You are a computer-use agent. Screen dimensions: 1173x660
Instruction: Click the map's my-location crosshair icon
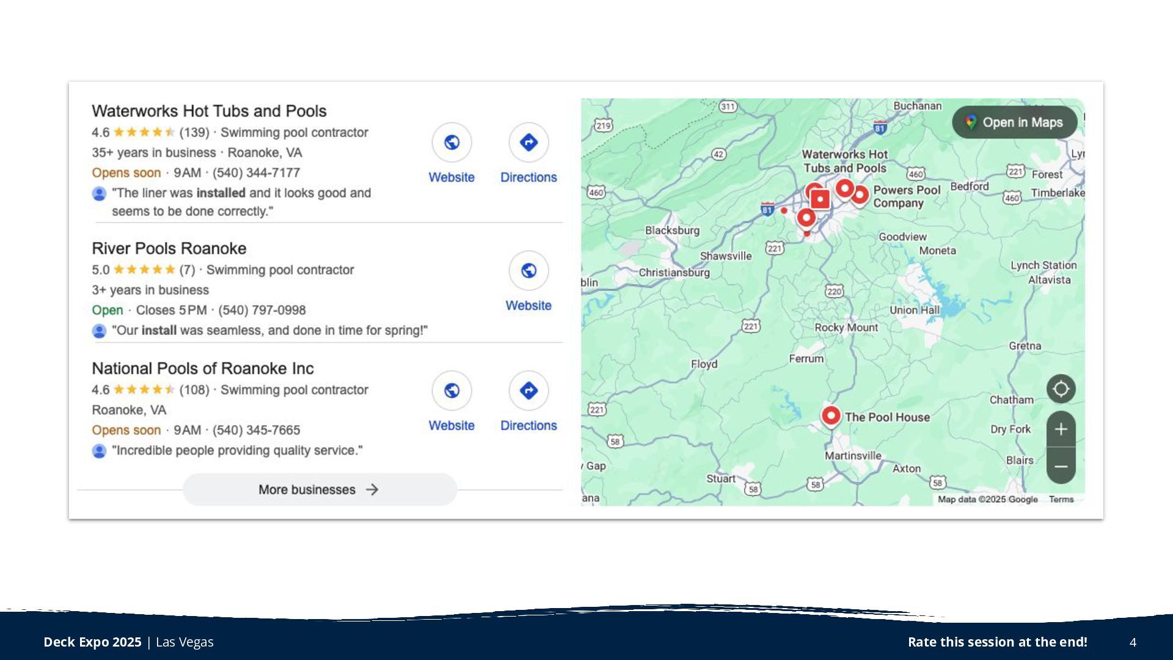point(1061,389)
